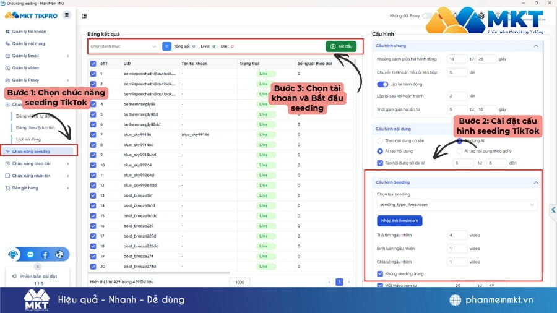Toggle Tạo nội dung tối đa từ checkbox
This screenshot has width=557, height=313.
[380, 163]
